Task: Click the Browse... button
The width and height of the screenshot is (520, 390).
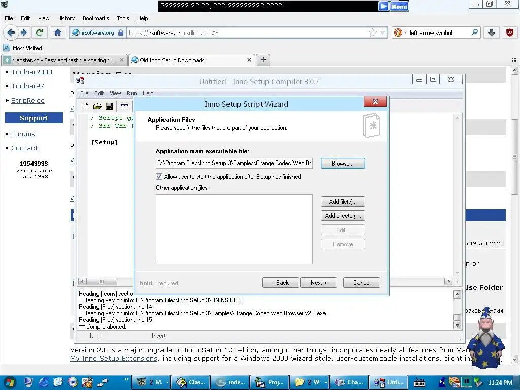Action: 343,163
